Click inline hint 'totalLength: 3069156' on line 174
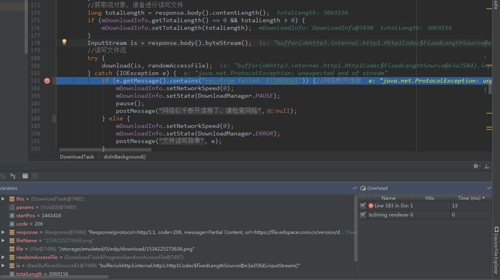 (312, 13)
